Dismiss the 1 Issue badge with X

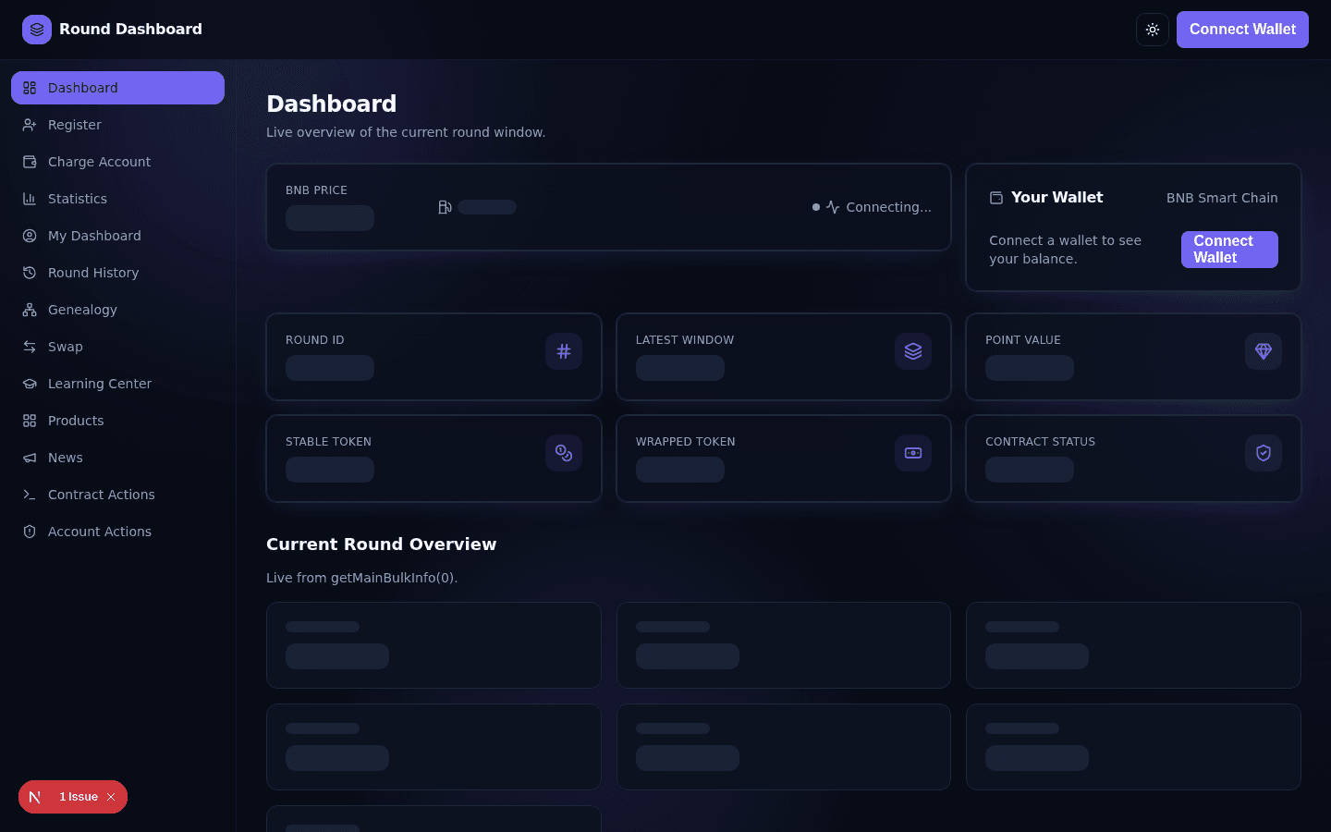point(111,797)
